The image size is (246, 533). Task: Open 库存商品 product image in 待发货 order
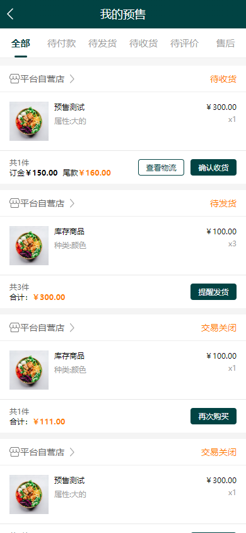[29, 246]
